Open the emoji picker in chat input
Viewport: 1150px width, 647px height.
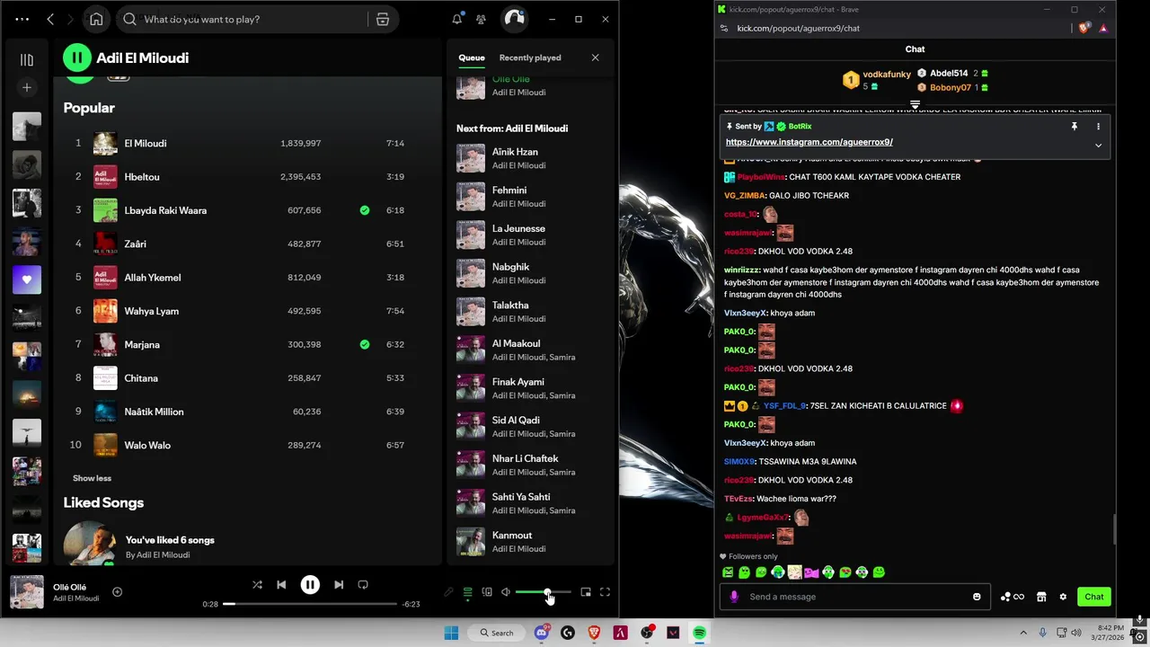(x=977, y=597)
